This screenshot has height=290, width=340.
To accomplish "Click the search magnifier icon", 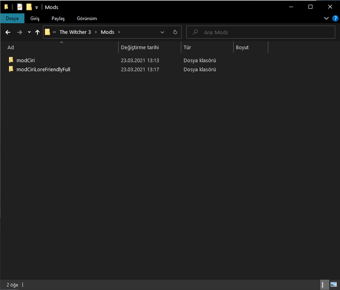I will (x=195, y=32).
